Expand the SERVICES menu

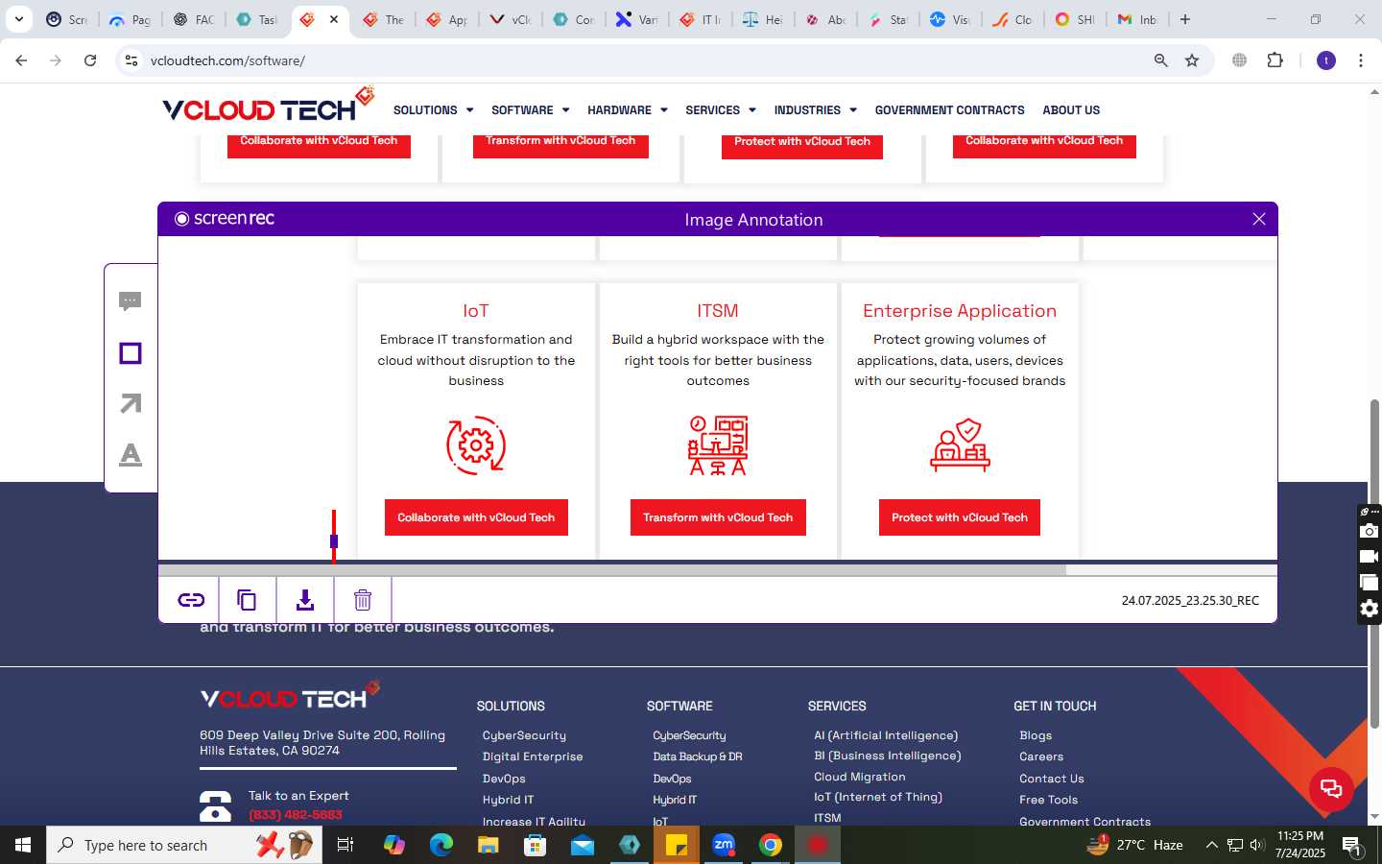click(x=720, y=110)
